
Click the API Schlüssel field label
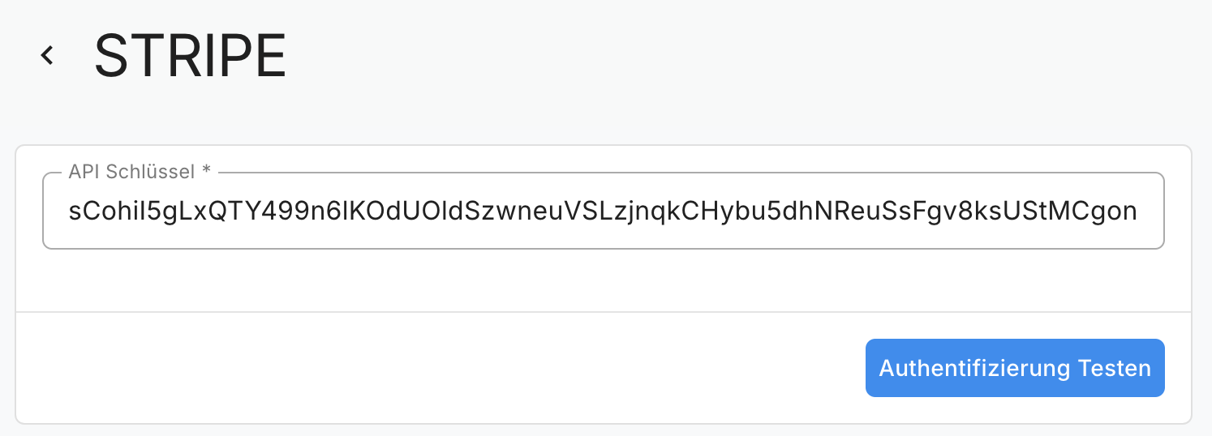[x=140, y=172]
